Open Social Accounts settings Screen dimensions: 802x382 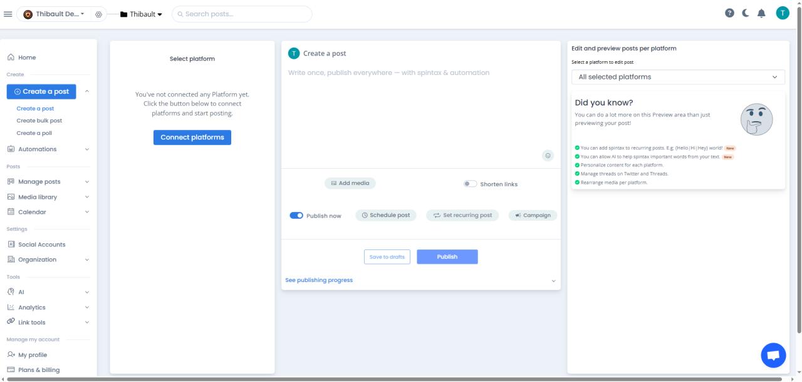pyautogui.click(x=42, y=244)
